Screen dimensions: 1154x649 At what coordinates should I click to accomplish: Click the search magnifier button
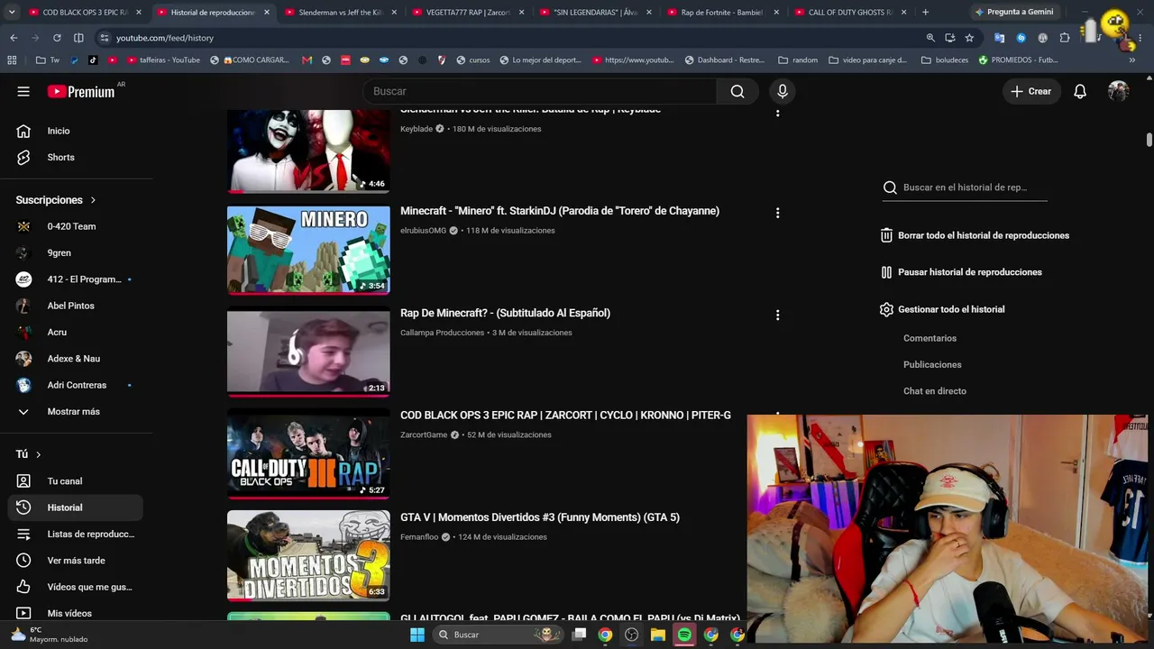pyautogui.click(x=737, y=91)
